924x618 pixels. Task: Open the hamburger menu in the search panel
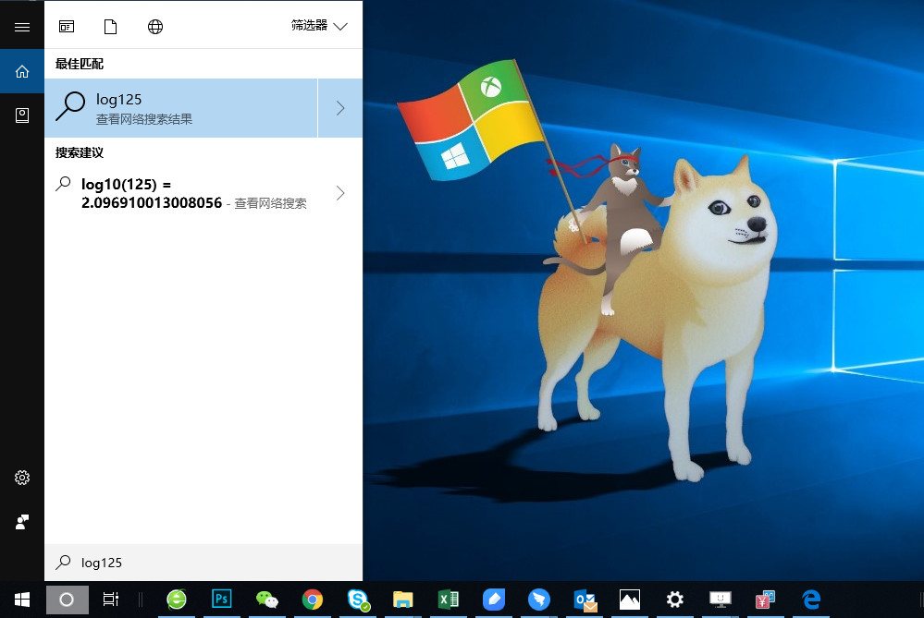coord(22,26)
